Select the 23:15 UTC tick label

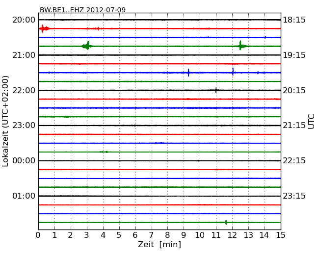click(x=294, y=196)
